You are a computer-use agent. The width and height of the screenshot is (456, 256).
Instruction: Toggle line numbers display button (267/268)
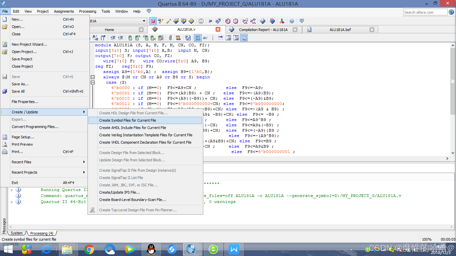tap(198, 38)
